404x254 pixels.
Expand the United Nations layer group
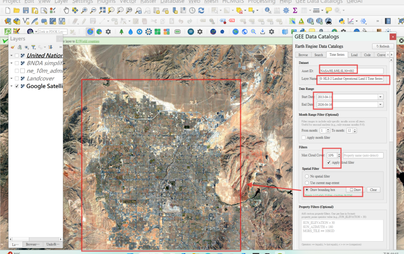pos(11,56)
